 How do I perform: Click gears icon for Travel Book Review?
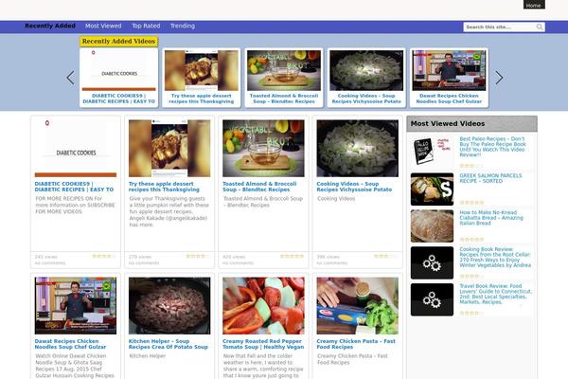pos(432,299)
